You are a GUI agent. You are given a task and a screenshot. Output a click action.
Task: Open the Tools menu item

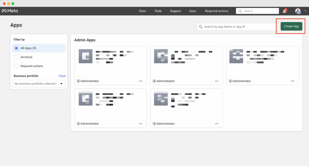click(158, 11)
